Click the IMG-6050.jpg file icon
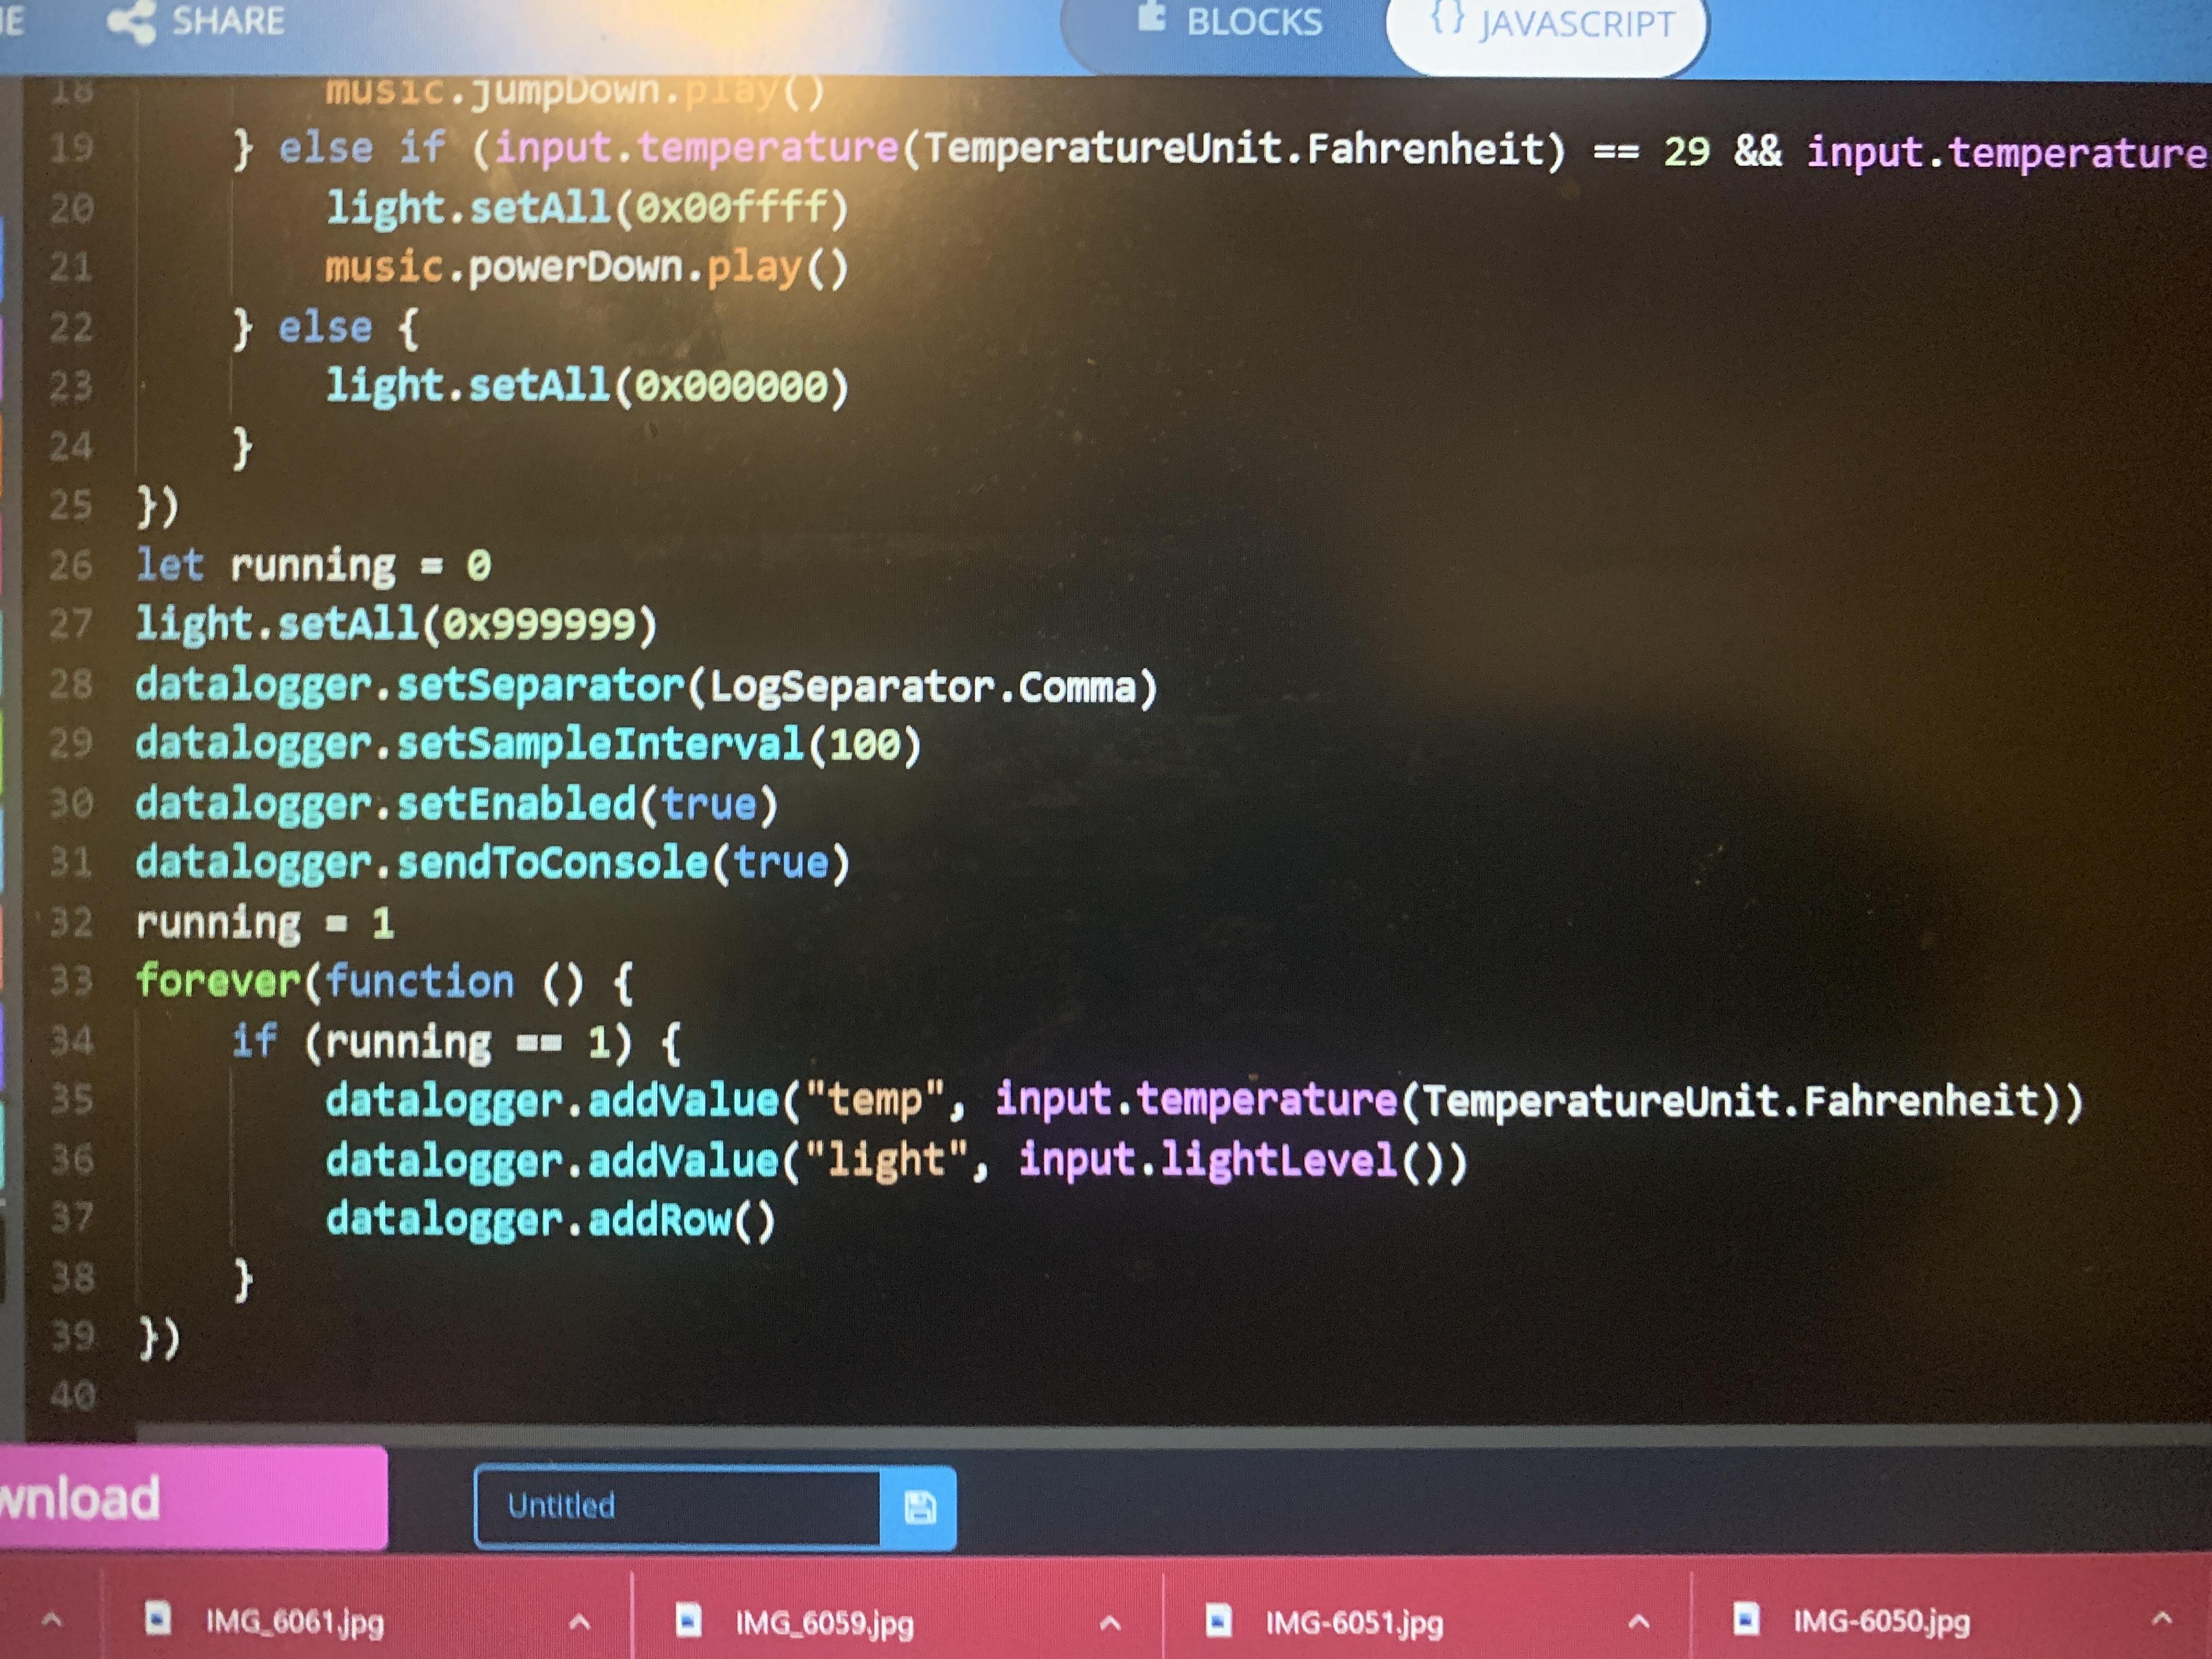 (1746, 1618)
